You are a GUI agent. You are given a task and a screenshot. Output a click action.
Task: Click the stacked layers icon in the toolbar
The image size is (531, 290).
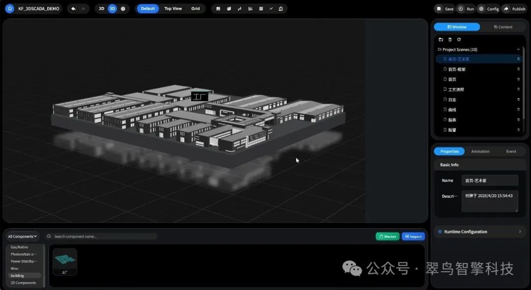229,9
